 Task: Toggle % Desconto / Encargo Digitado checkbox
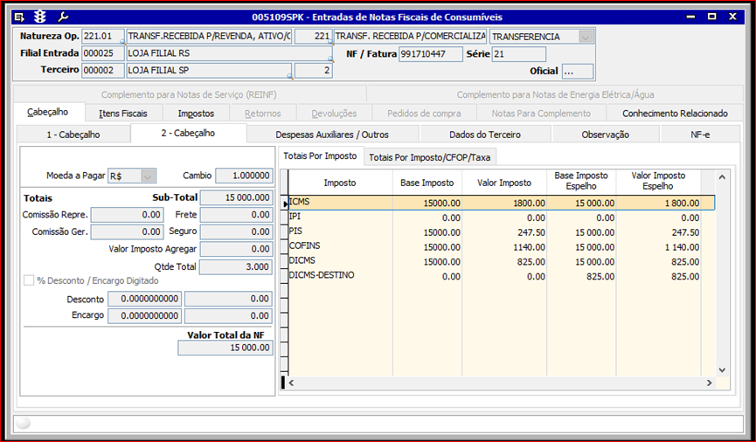pos(29,281)
